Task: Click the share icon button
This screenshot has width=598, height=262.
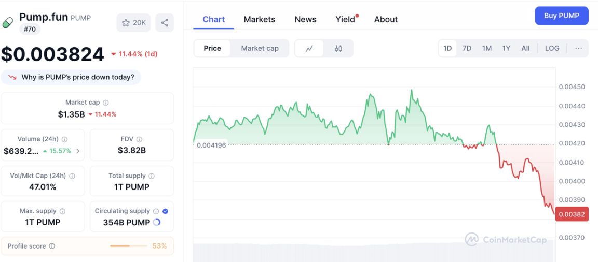Action: pyautogui.click(x=165, y=23)
